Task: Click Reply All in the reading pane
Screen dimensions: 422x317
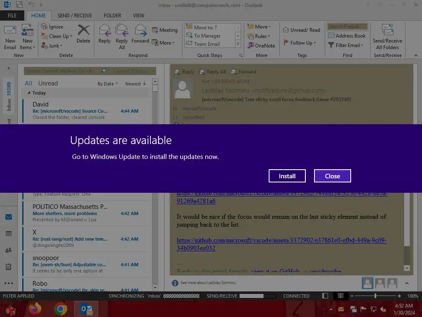Action: click(x=212, y=72)
